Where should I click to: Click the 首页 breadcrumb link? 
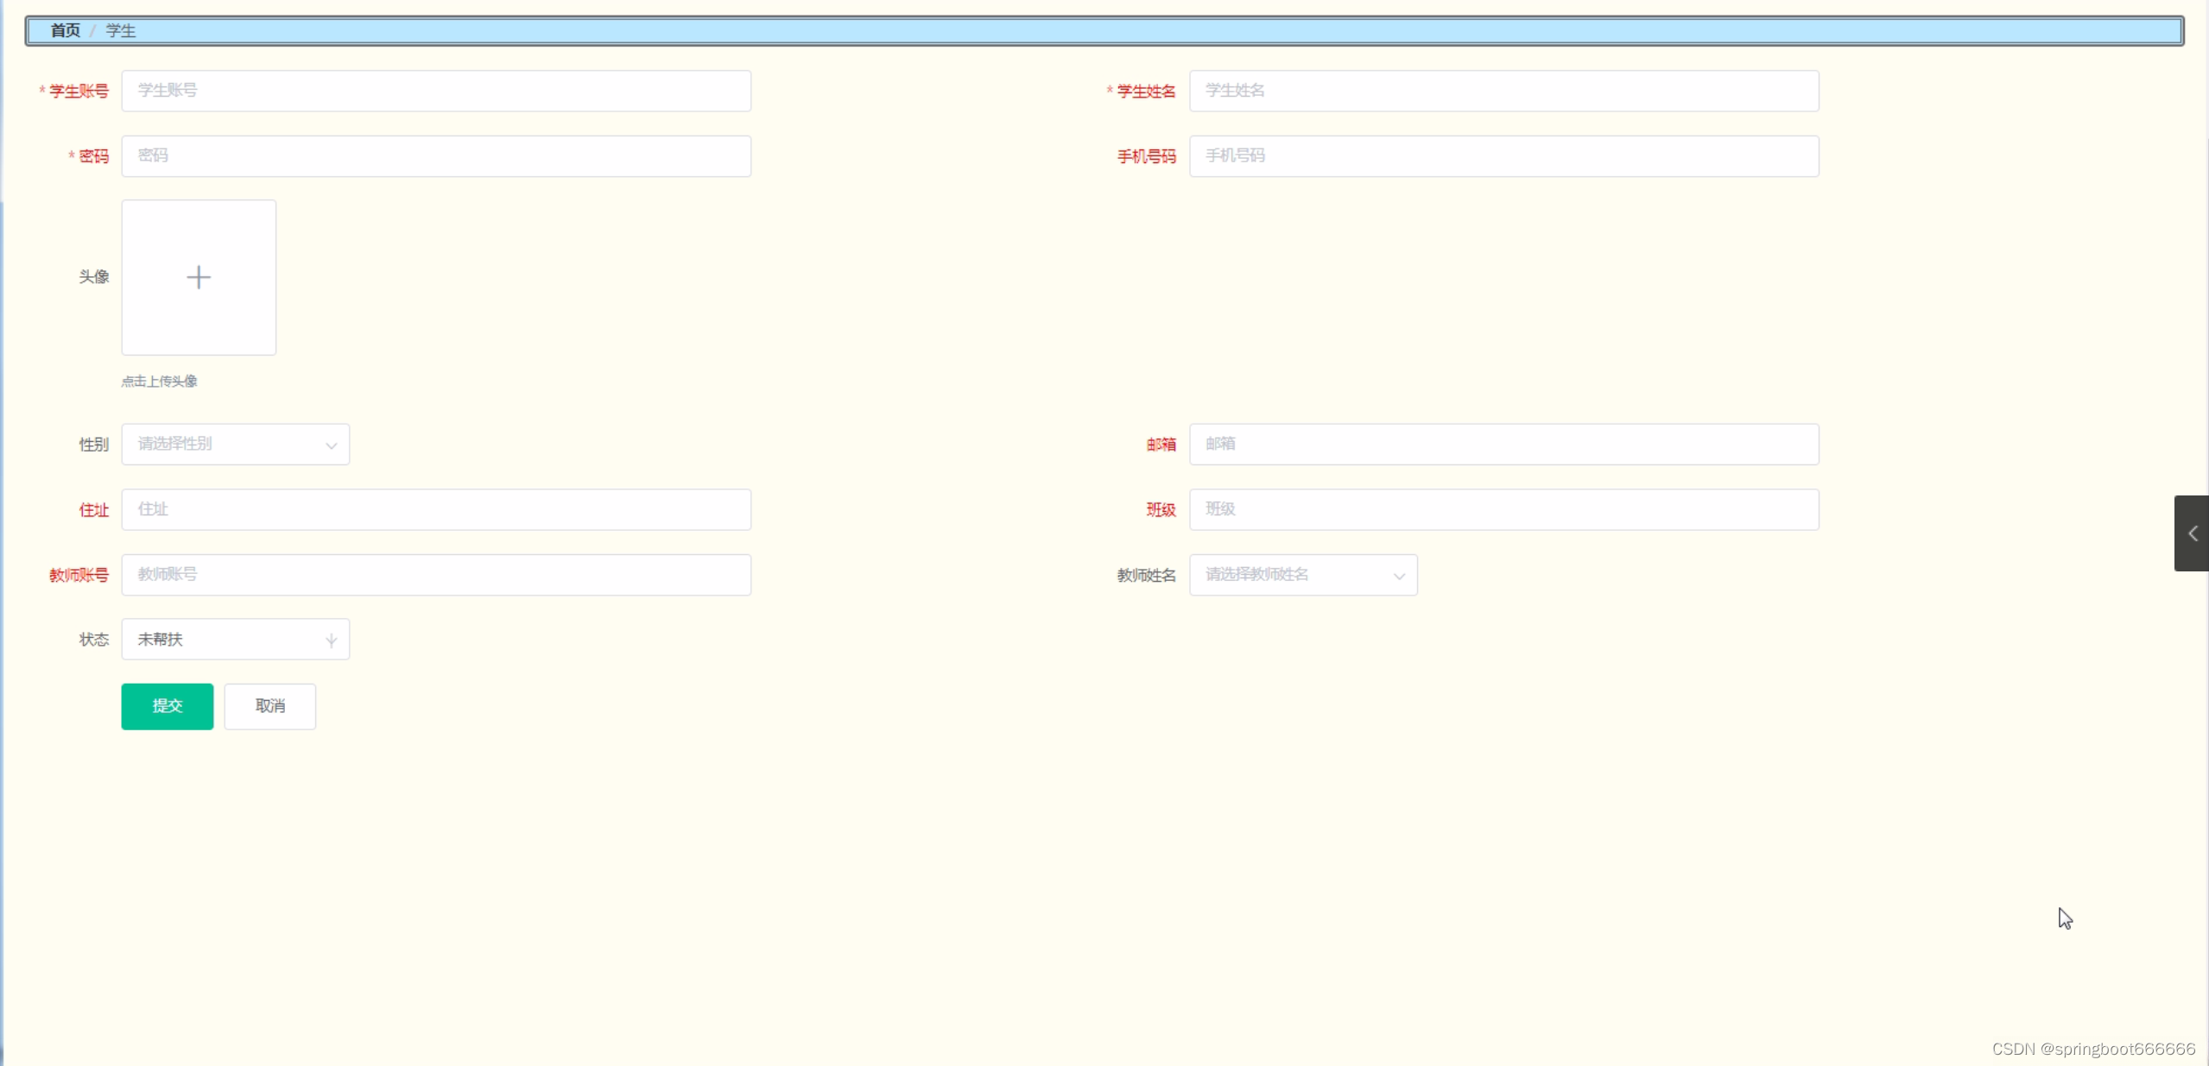click(x=65, y=31)
